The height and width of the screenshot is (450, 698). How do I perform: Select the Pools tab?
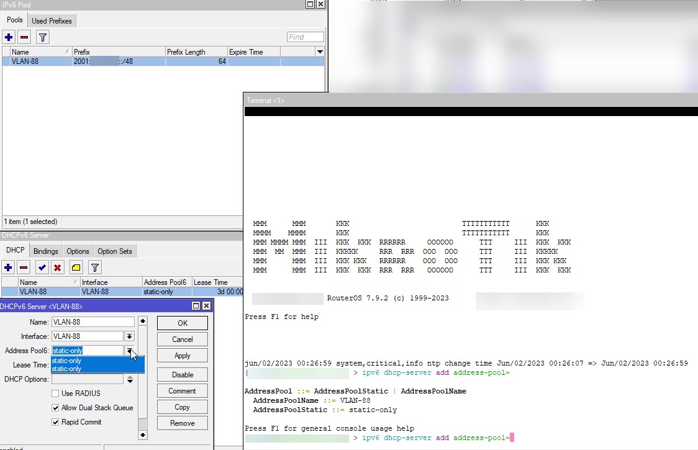tap(15, 20)
